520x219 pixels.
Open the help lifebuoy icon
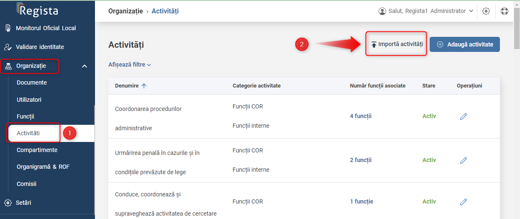504,11
